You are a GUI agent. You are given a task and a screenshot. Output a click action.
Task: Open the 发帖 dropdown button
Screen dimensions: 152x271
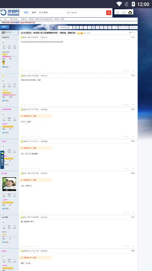coord(5,27)
